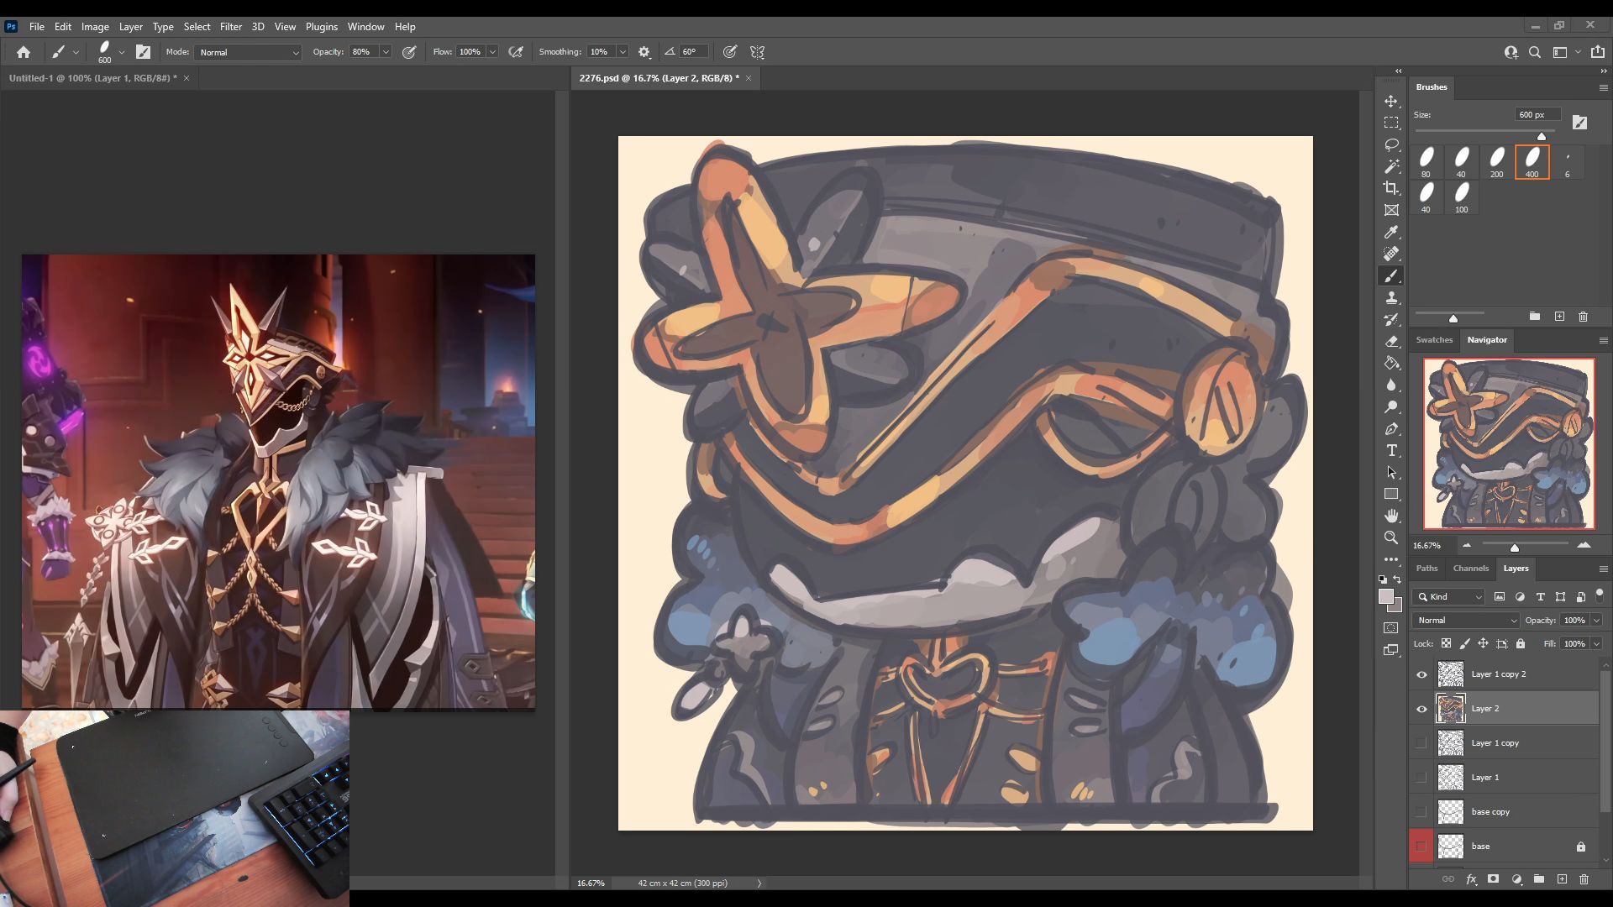The image size is (1613, 907).
Task: Click the Brushes size slider handle
Action: (1542, 136)
